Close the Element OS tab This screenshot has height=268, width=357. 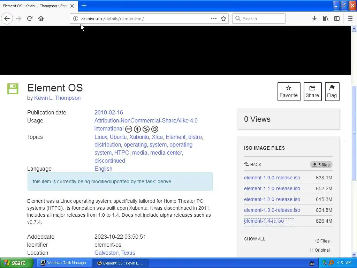click(x=72, y=6)
